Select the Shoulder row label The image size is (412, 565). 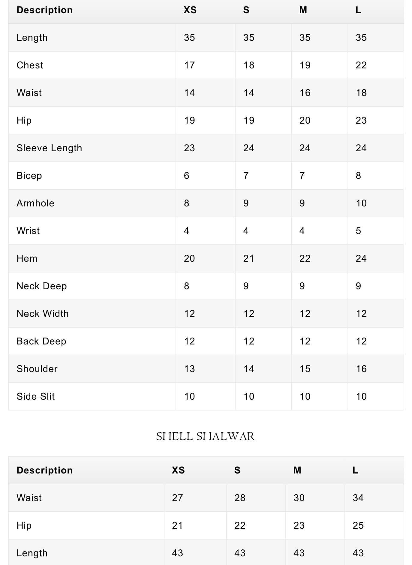37,369
